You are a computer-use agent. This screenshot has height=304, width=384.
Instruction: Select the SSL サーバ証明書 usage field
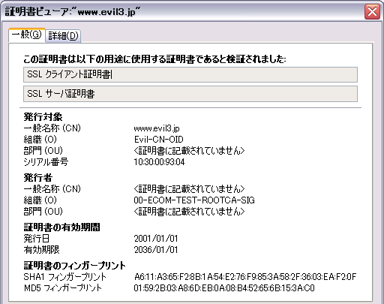click(190, 94)
